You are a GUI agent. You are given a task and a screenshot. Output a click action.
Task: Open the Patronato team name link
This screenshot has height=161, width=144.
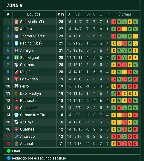tap(28, 101)
